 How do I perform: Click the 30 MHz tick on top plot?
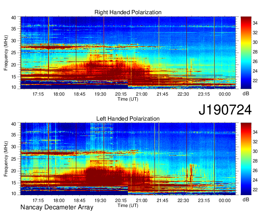pos(13,41)
